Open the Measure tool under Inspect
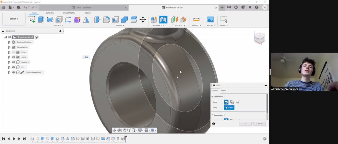Image resolution: width=338 pixels, height=144 pixels. (196, 19)
